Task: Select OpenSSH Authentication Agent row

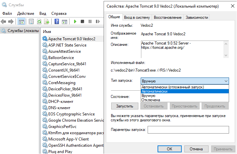Action: pos(73,145)
